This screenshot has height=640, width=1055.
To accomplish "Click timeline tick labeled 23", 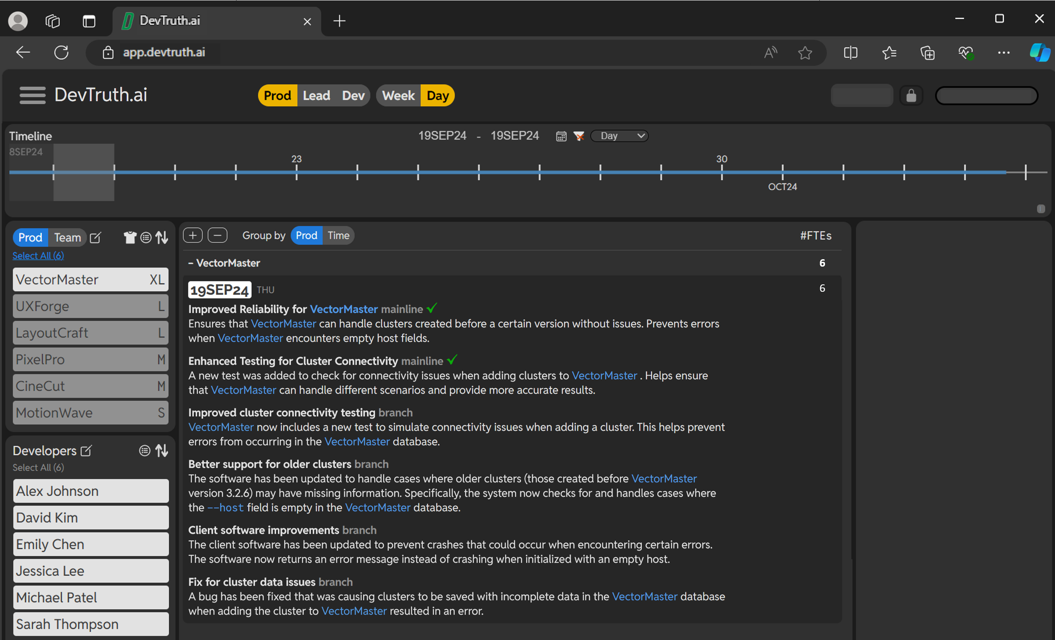I will click(x=296, y=172).
